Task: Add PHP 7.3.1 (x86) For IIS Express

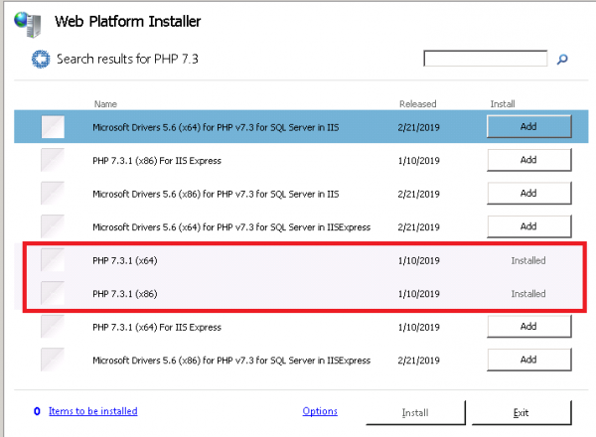Action: (x=529, y=160)
